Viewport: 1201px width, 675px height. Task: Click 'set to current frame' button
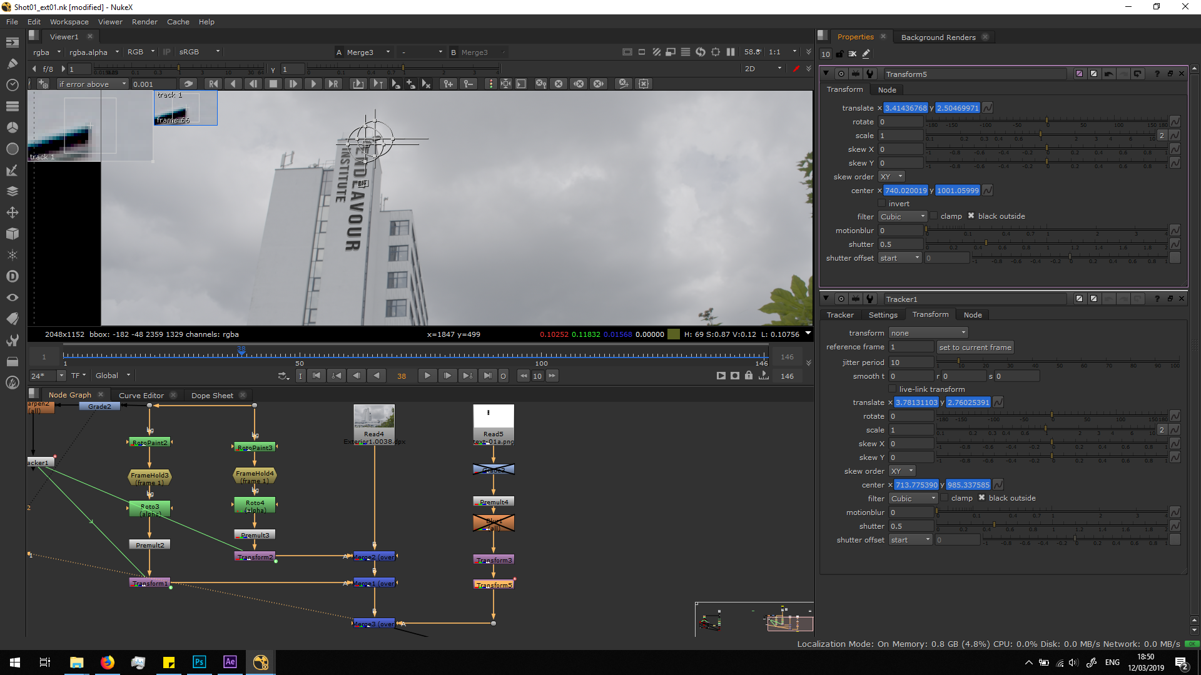pyautogui.click(x=975, y=347)
